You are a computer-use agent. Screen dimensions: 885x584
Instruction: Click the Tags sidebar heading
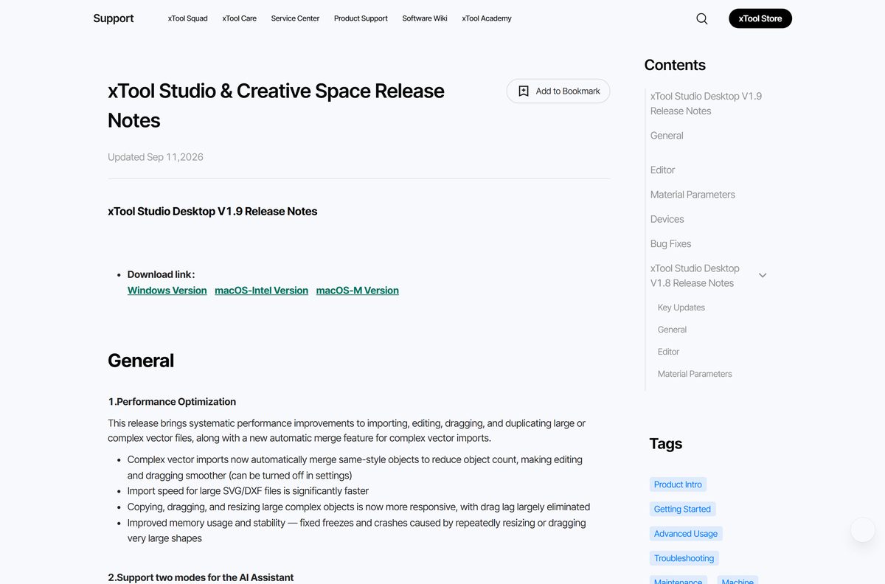[x=665, y=443]
